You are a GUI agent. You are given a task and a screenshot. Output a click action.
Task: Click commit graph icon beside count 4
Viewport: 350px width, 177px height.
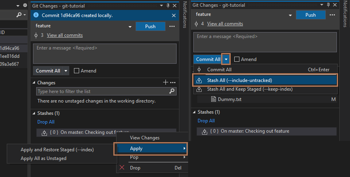[196, 24]
